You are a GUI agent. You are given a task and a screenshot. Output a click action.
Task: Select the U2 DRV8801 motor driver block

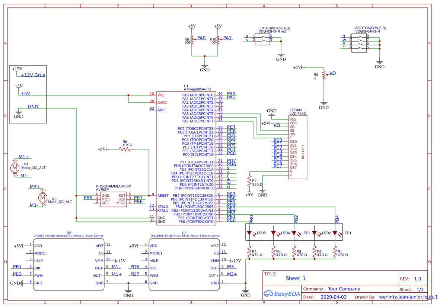coord(68,264)
